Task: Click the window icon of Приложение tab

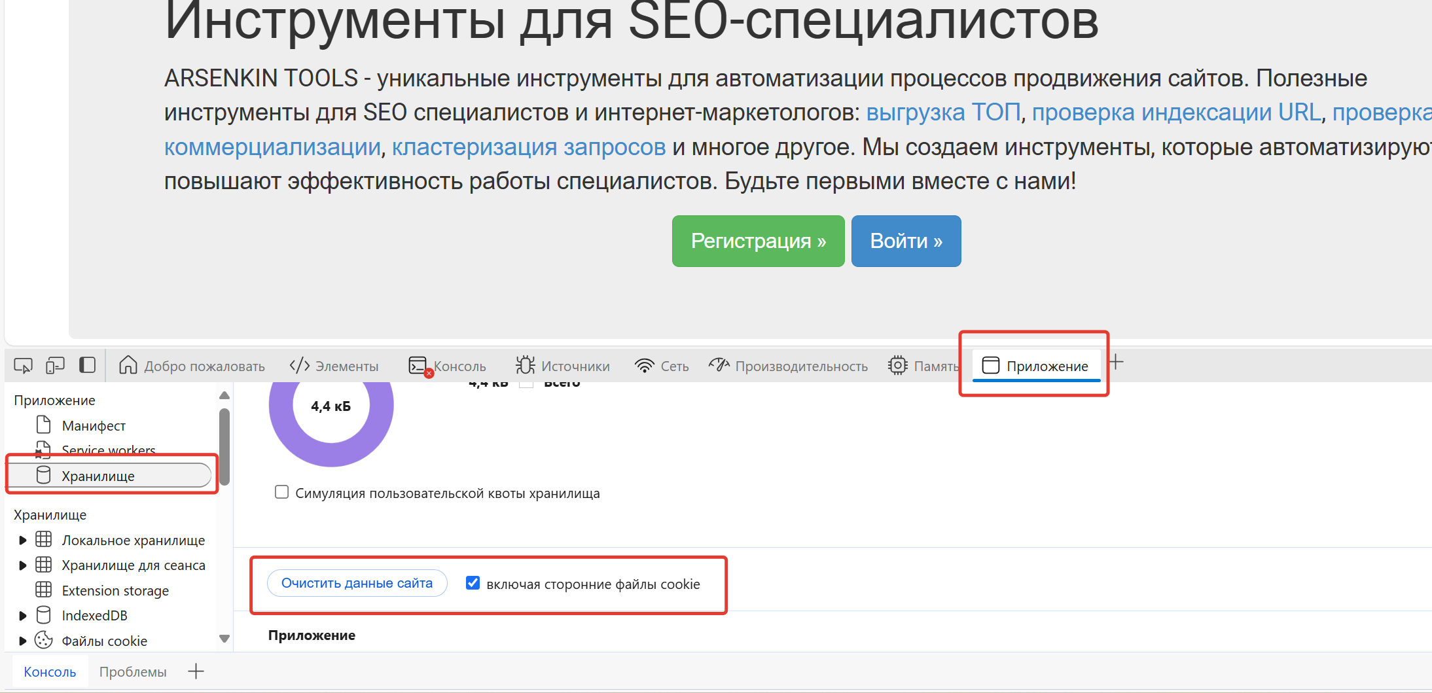Action: coord(991,365)
